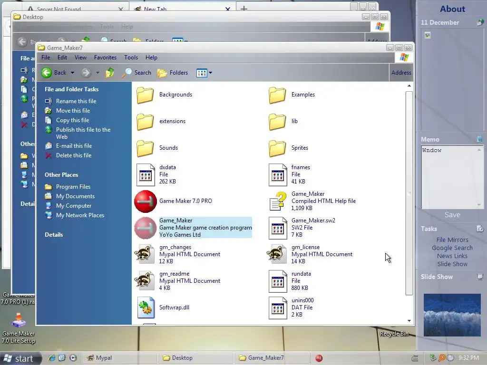
Task: Select the unins000 DAT file icon
Action: [x=278, y=308]
